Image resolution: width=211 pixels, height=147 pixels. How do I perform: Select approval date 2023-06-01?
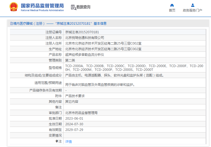click(x=74, y=119)
